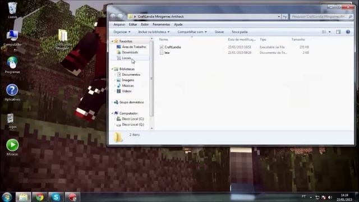Sort by Data de modificação column
The height and width of the screenshot is (202, 359).
point(242,39)
